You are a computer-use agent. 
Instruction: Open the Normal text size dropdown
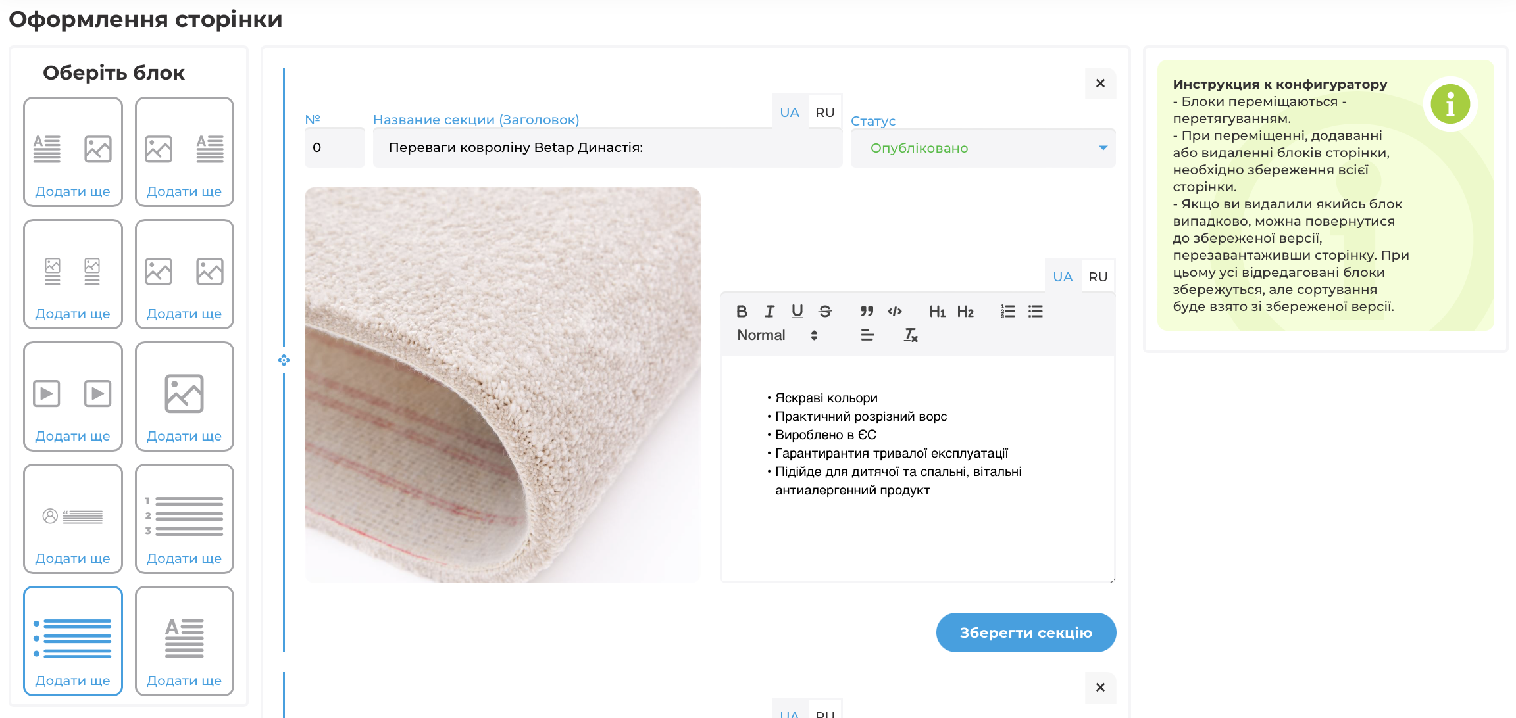(x=777, y=335)
